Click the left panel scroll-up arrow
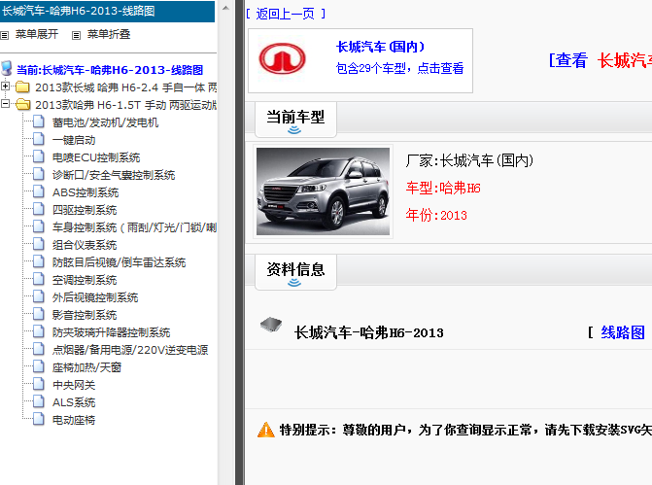652x485 pixels. tap(225, 8)
